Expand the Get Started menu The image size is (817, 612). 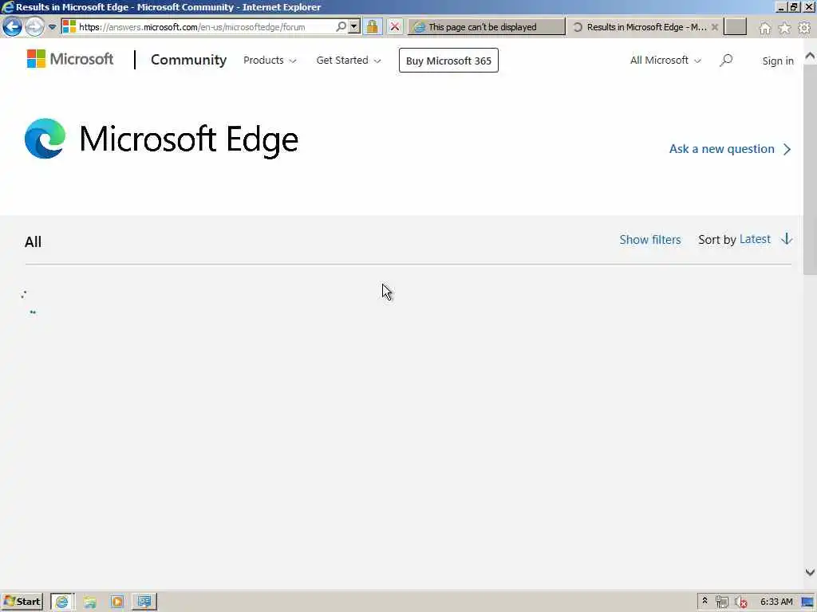(348, 61)
